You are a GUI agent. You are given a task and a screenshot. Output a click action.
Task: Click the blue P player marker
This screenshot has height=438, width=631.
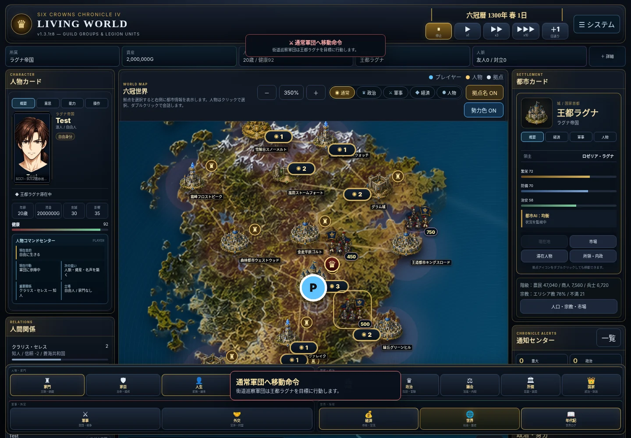click(x=313, y=288)
